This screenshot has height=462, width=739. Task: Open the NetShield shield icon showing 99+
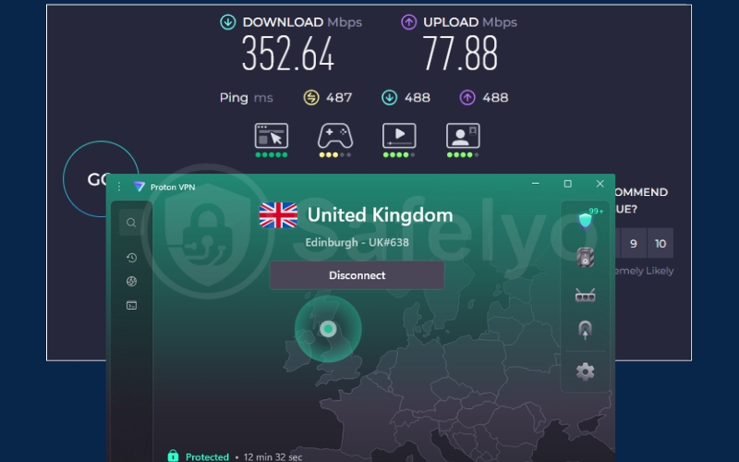[x=586, y=220]
